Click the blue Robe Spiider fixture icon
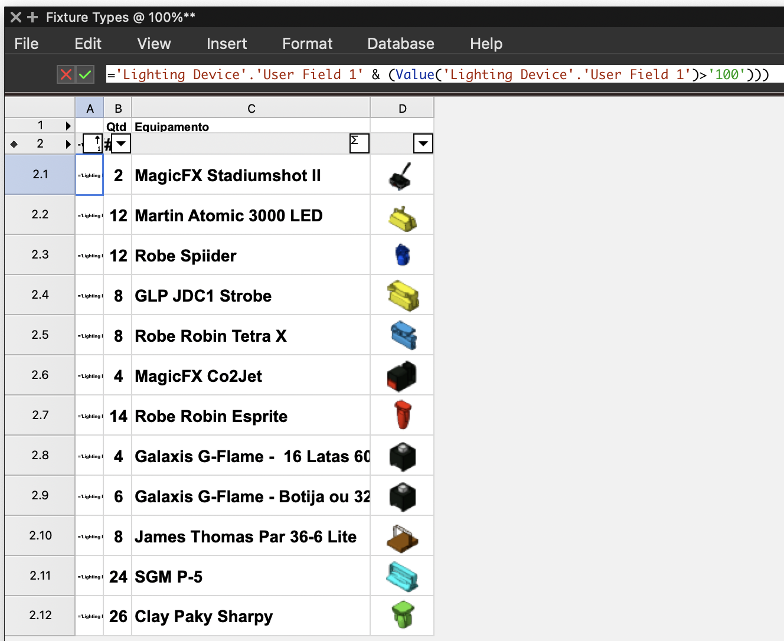 pyautogui.click(x=402, y=255)
